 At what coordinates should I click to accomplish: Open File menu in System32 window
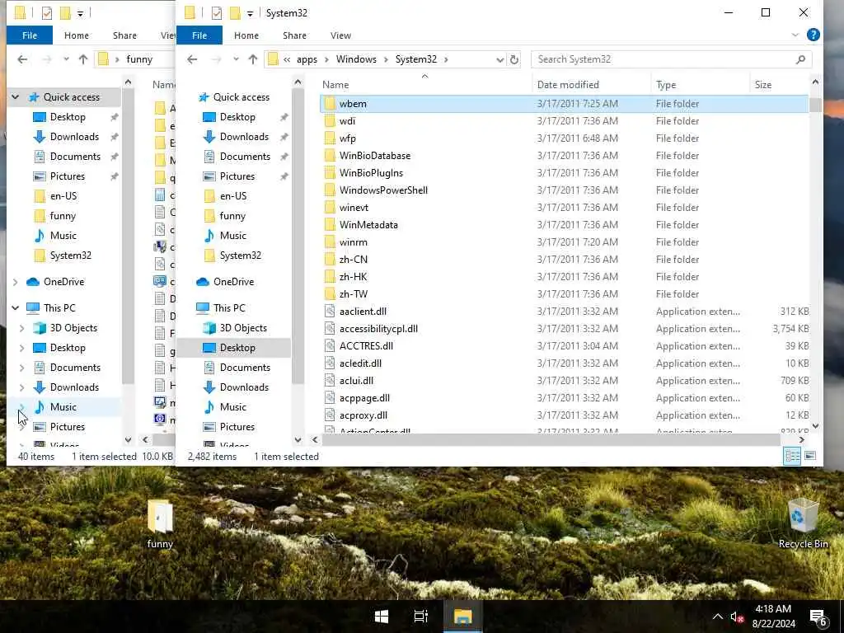199,35
